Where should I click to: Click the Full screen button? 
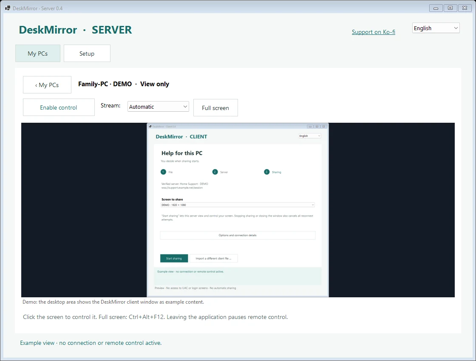(215, 108)
